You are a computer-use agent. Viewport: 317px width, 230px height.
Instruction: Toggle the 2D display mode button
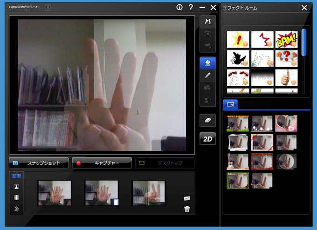click(x=207, y=139)
